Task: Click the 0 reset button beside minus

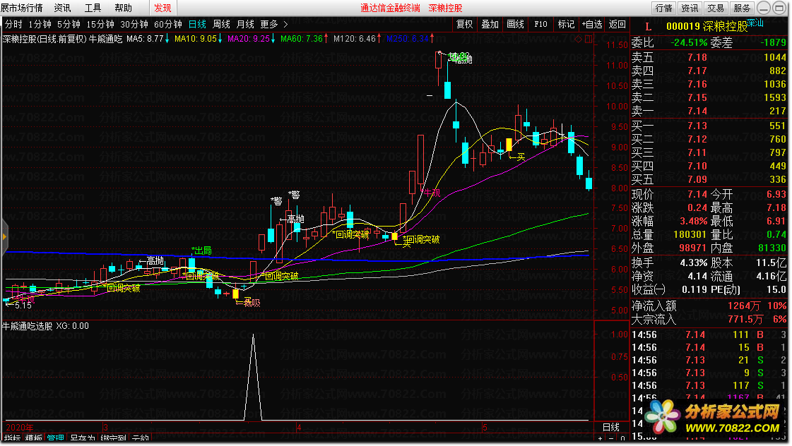Action: 622,438
